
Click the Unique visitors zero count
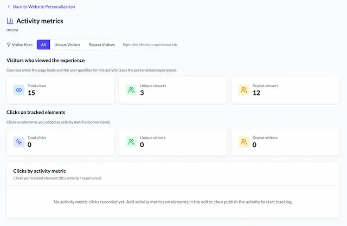coord(142,145)
